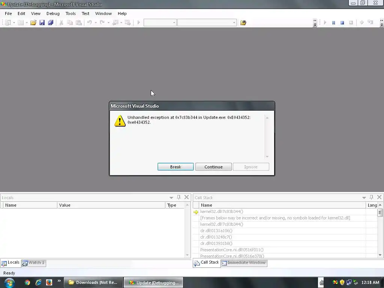The width and height of the screenshot is (384, 288).
Task: Click the Paste clipboard icon
Action: tap(79, 22)
